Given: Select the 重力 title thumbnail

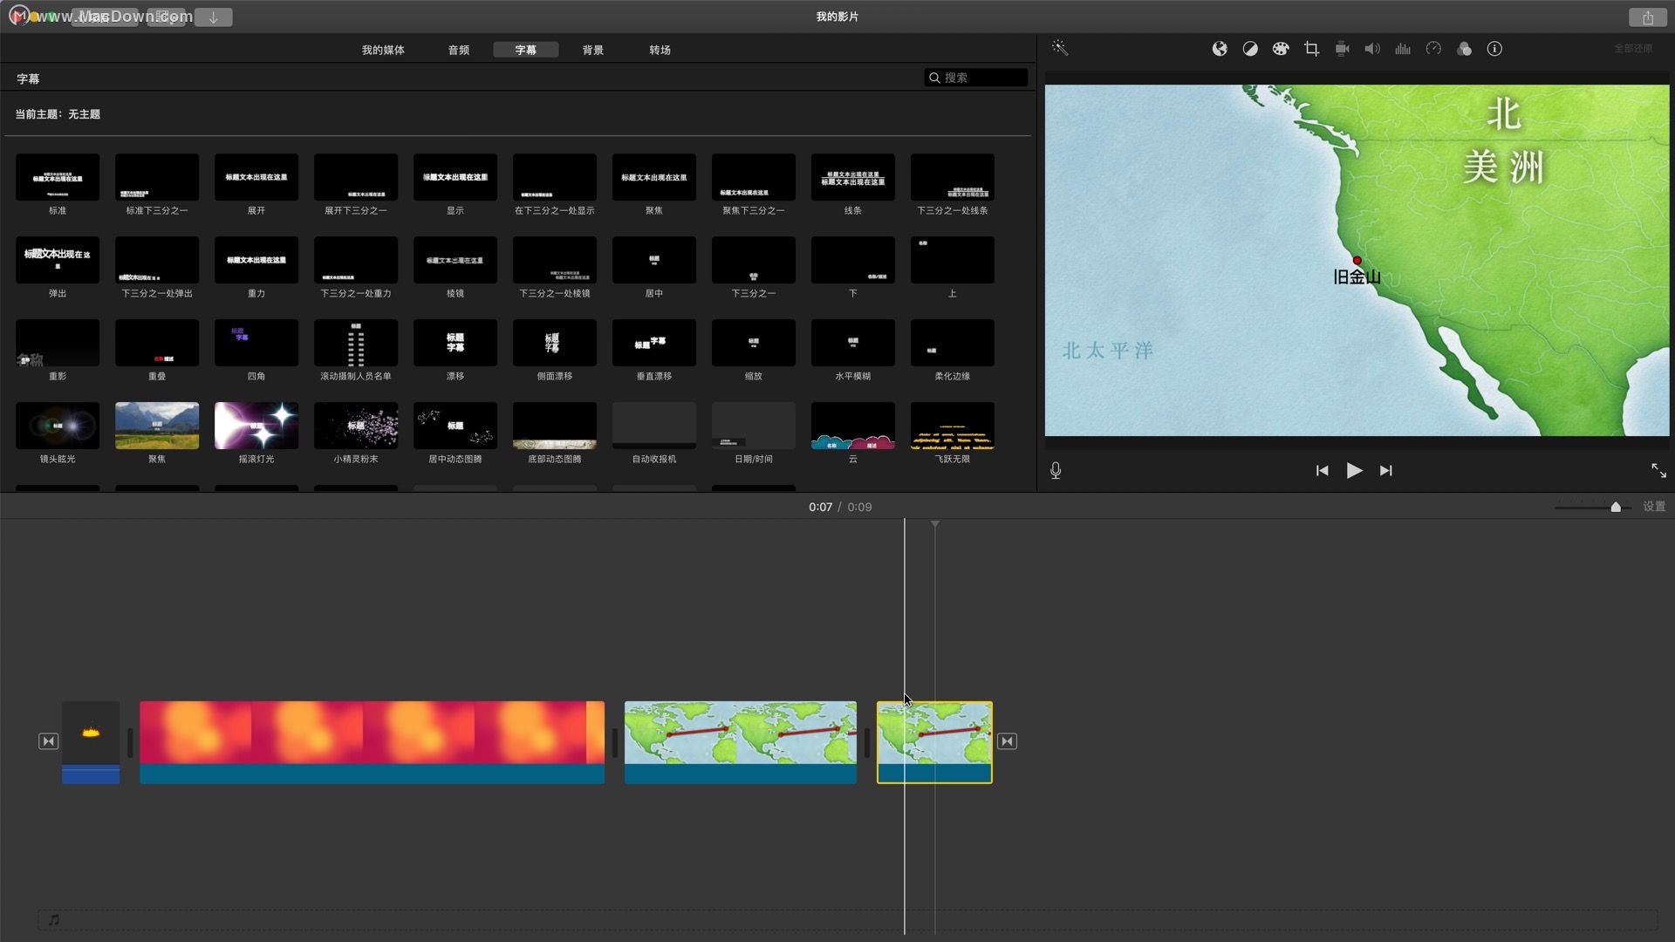Looking at the screenshot, I should point(256,260).
